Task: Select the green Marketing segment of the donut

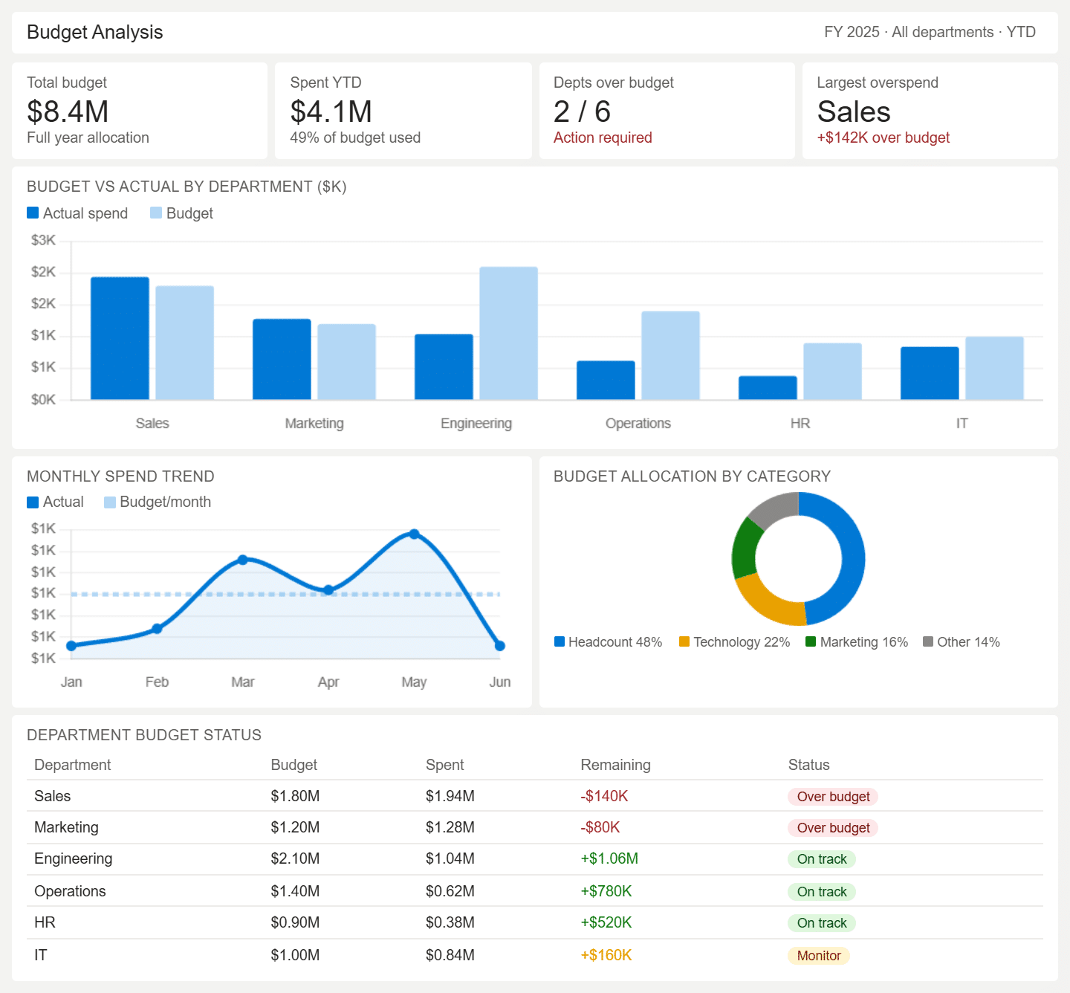Action: click(745, 549)
